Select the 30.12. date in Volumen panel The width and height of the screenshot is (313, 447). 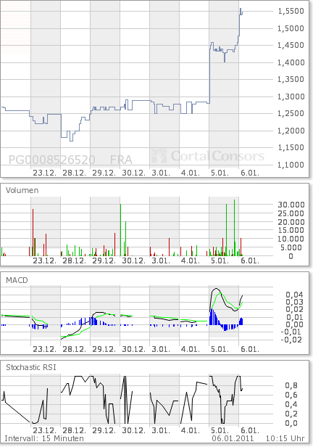[x=133, y=261]
